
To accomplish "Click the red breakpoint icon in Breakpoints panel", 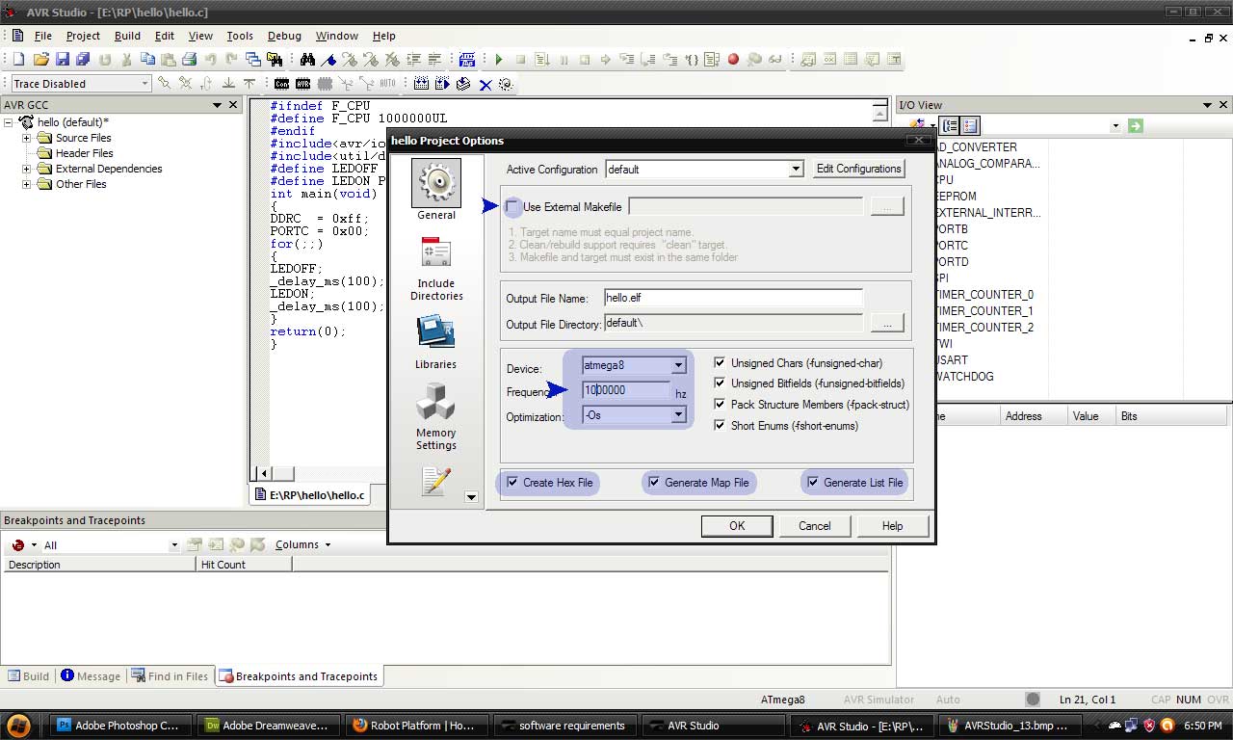I will 17,544.
